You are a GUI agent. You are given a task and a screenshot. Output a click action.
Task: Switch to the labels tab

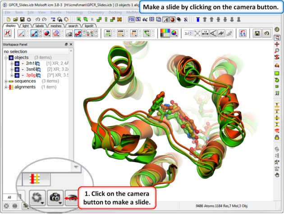[40, 26]
